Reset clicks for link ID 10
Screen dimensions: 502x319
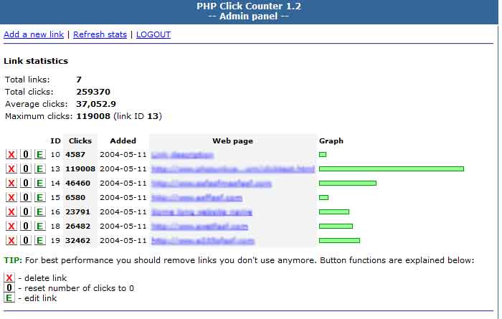pyautogui.click(x=26, y=155)
